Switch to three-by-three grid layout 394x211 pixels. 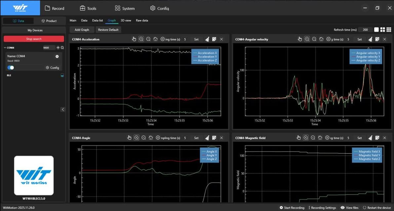[389, 30]
